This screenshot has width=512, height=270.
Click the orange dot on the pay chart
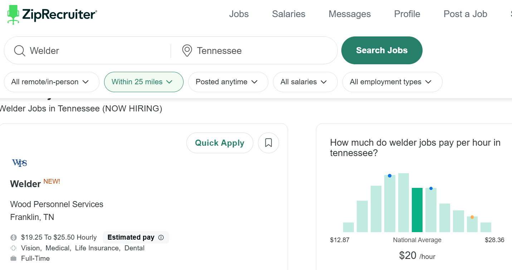click(x=472, y=217)
